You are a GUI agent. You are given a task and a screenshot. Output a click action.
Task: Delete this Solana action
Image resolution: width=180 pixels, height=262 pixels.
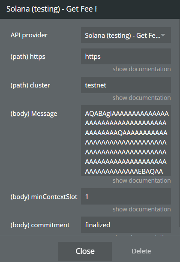pyautogui.click(x=141, y=251)
